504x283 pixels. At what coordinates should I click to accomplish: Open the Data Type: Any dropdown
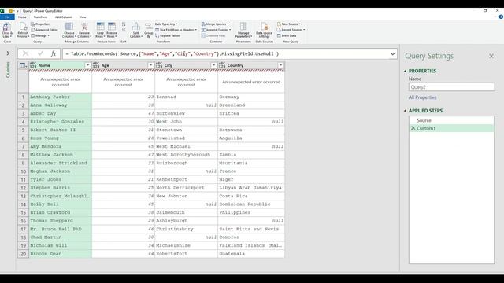click(166, 24)
